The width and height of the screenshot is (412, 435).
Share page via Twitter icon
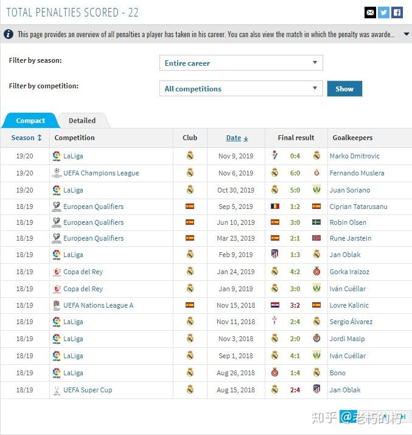[383, 12]
